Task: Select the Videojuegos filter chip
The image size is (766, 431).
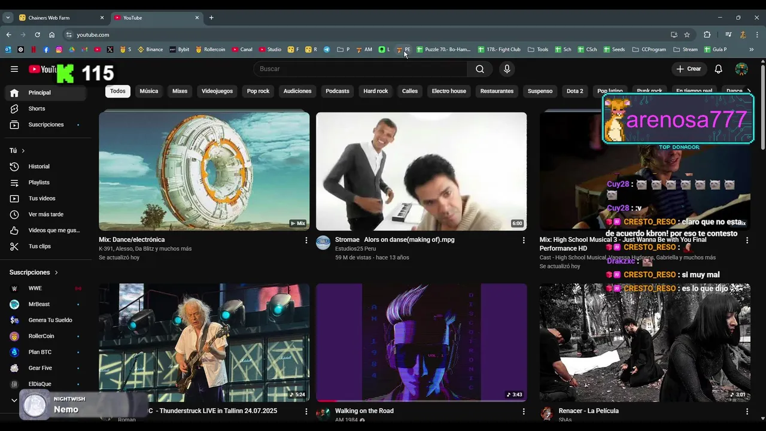Action: [217, 91]
